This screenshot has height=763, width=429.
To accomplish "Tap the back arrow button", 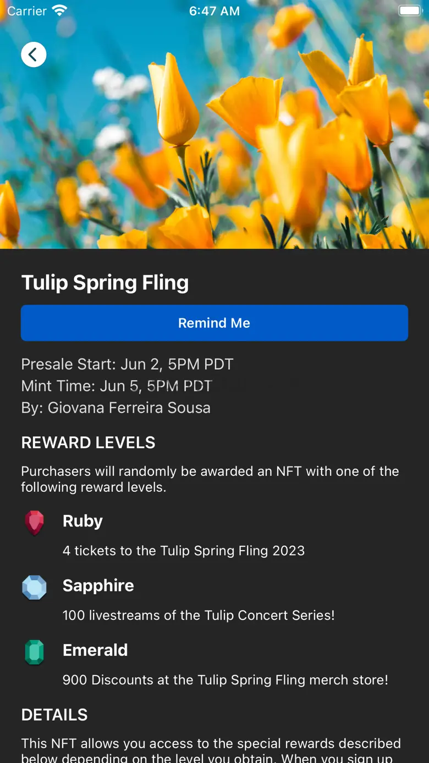I will pos(34,54).
